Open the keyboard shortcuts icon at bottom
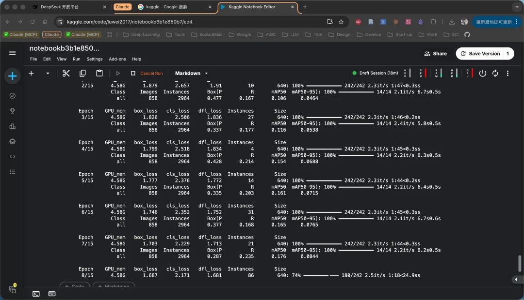Viewport: 524px width, 300px height. tap(52, 294)
